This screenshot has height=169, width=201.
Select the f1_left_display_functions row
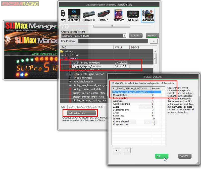point(107,63)
